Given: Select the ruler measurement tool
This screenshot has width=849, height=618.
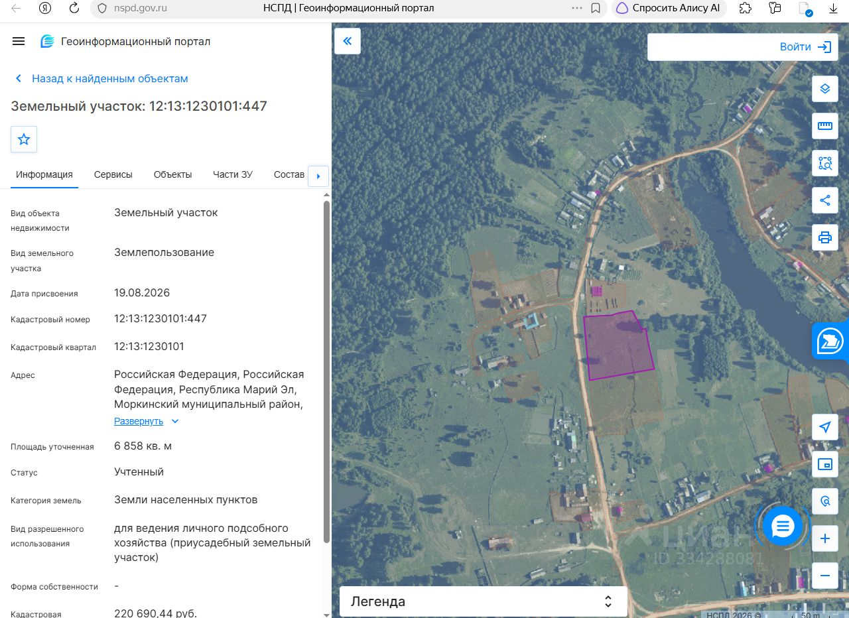Looking at the screenshot, I should coord(825,125).
